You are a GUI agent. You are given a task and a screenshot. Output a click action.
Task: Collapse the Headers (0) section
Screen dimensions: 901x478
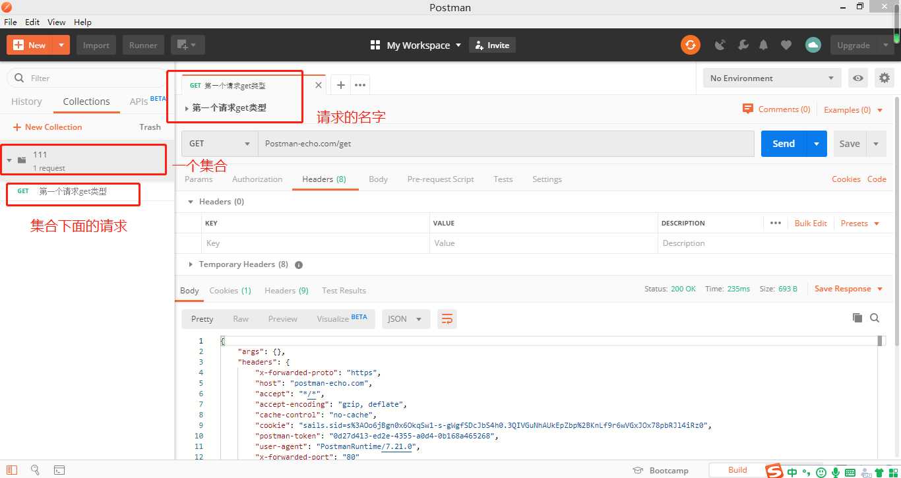coord(191,202)
